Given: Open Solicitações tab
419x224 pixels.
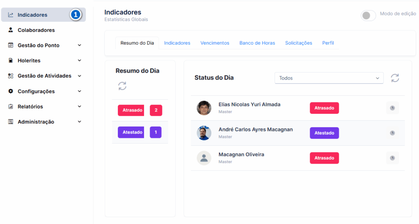Looking at the screenshot, I should pyautogui.click(x=298, y=43).
